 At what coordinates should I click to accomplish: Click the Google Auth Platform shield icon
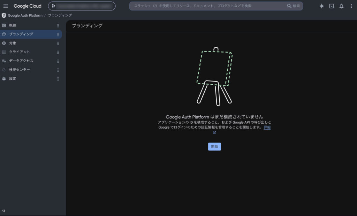tap(4, 15)
